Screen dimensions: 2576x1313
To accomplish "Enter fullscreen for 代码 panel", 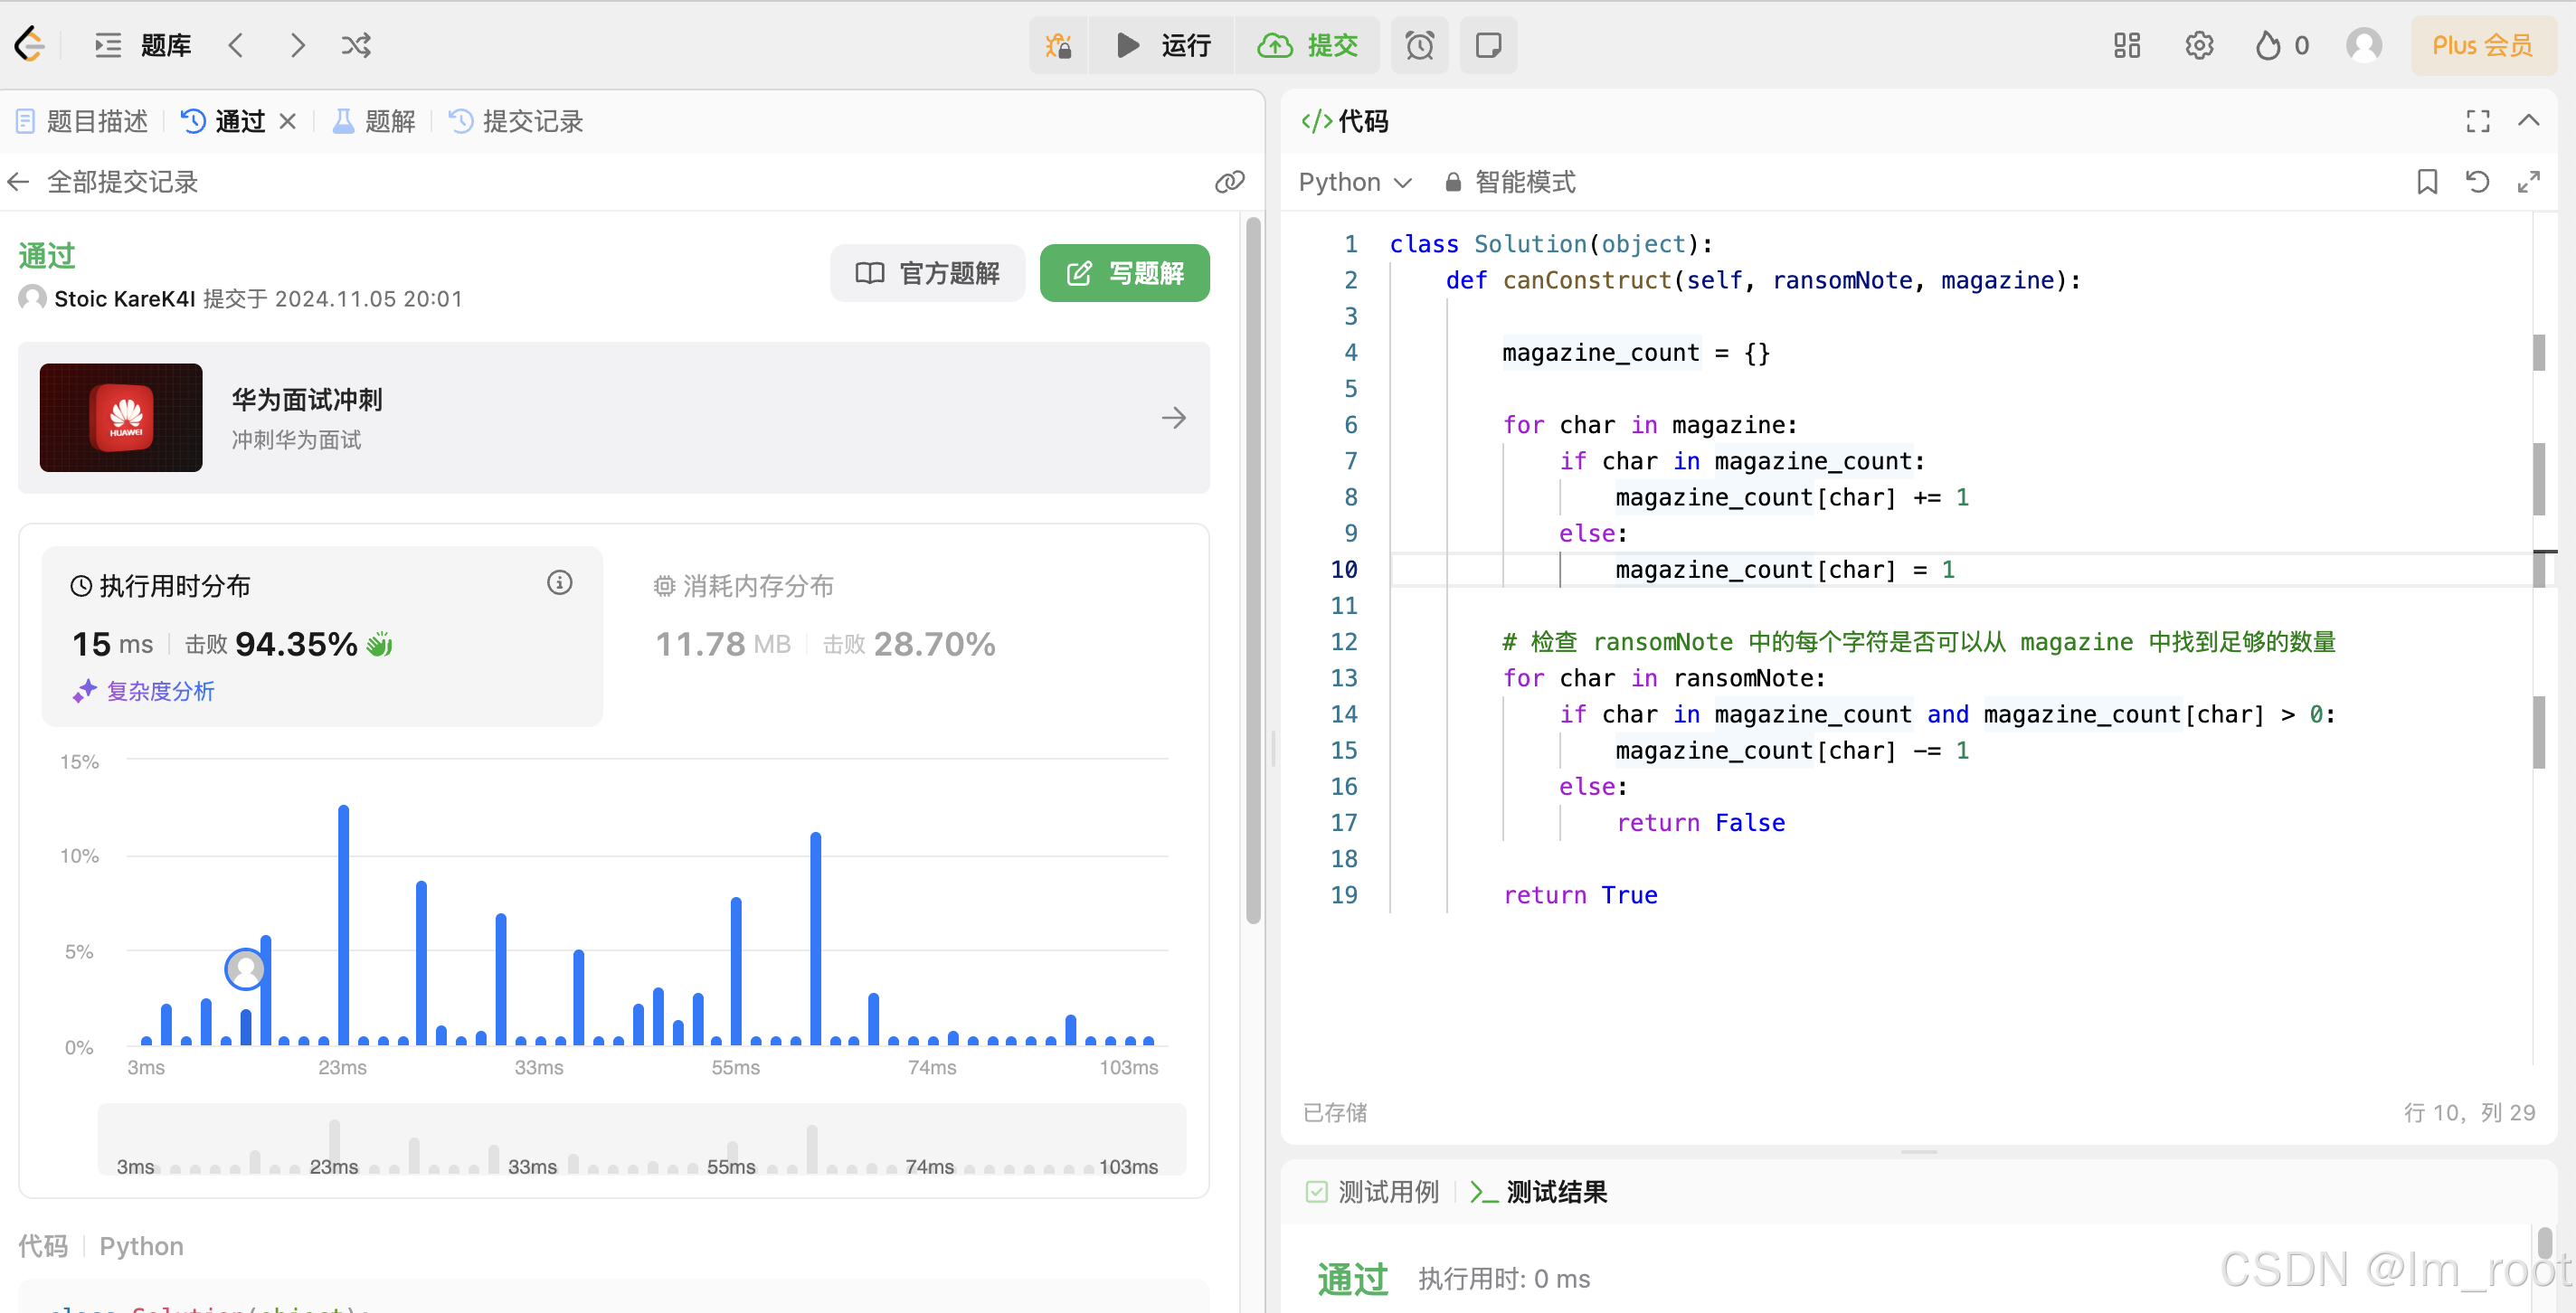I will 2477,121.
